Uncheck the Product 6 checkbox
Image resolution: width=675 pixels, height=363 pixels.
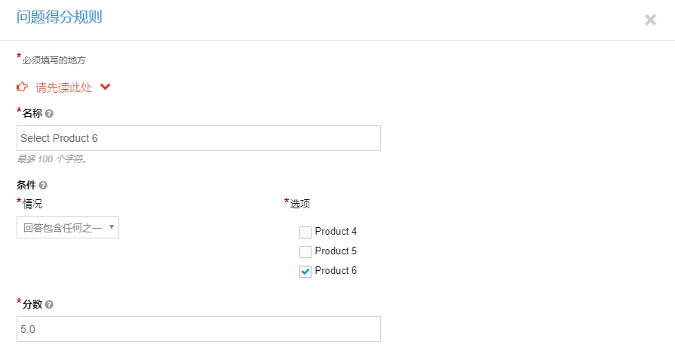pyautogui.click(x=305, y=271)
